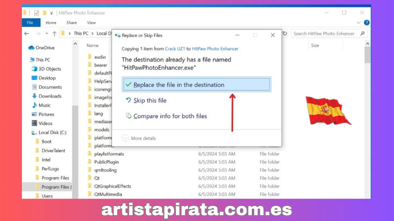
Task: Open the Help question mark icon
Action: point(366,23)
